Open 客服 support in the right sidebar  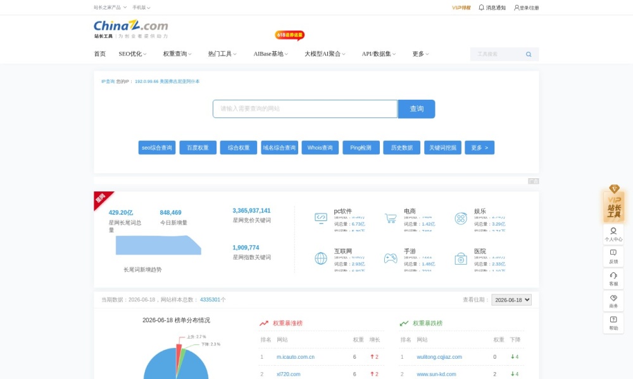pos(613,279)
